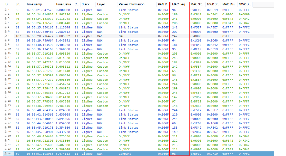Image resolution: width=286 pixels, height=156 pixels.
Task: Click lock icon on packet row 14
Action: (5, 67)
